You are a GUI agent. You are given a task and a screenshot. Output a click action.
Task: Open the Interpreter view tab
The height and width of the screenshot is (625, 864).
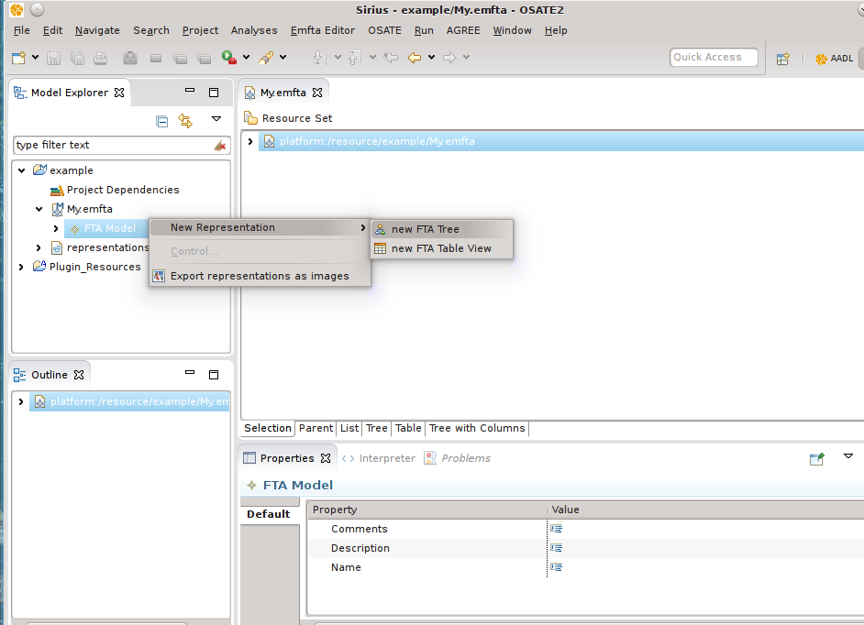pos(379,458)
